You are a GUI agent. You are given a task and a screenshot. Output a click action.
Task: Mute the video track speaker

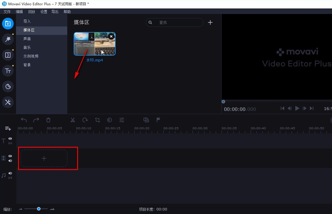tap(10, 161)
